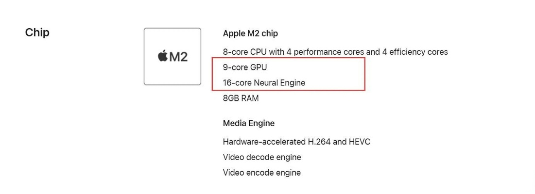Select the "Chip" section heading
The width and height of the screenshot is (535, 194).
[x=37, y=32]
